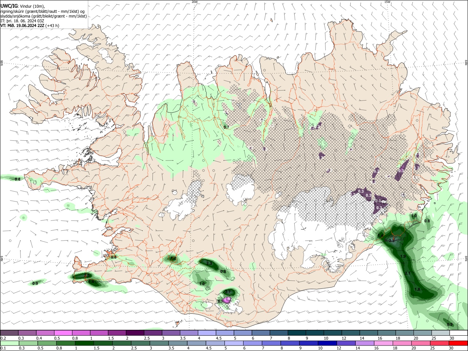This screenshot has height=351, width=468.
Task: Select the 'slydda/snjókoma' legend description line
Action: pyautogui.click(x=44, y=16)
